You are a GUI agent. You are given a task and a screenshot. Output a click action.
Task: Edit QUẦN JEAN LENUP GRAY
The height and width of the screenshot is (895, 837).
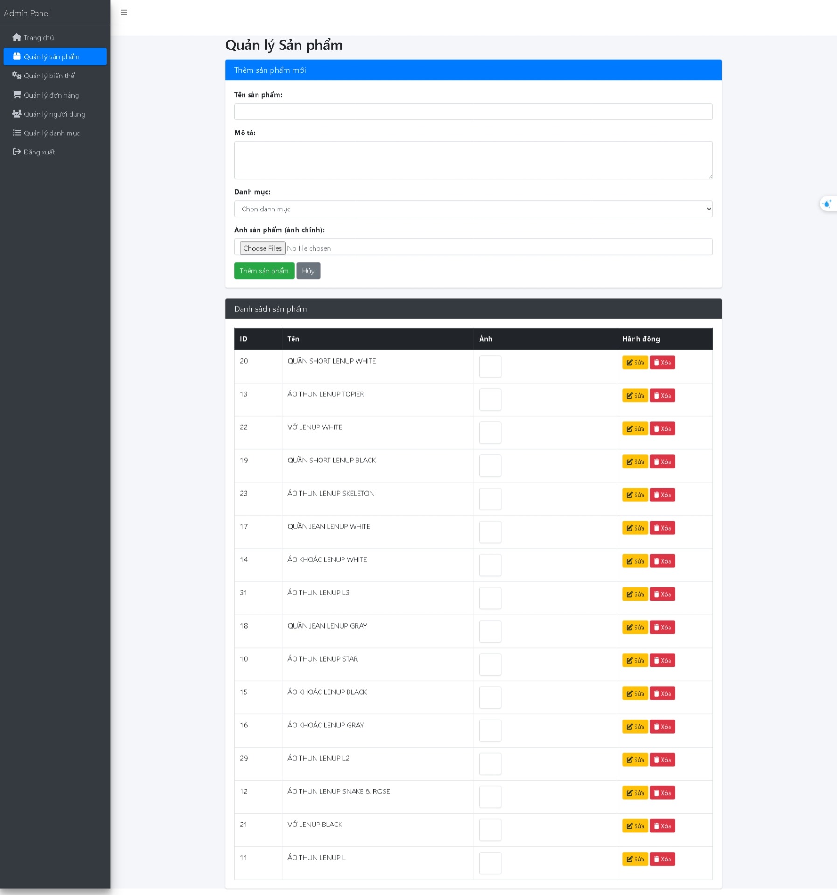click(635, 628)
